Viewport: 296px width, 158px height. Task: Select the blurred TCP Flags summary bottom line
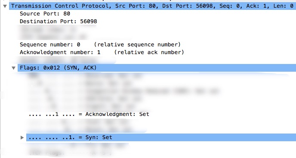pos(70,153)
